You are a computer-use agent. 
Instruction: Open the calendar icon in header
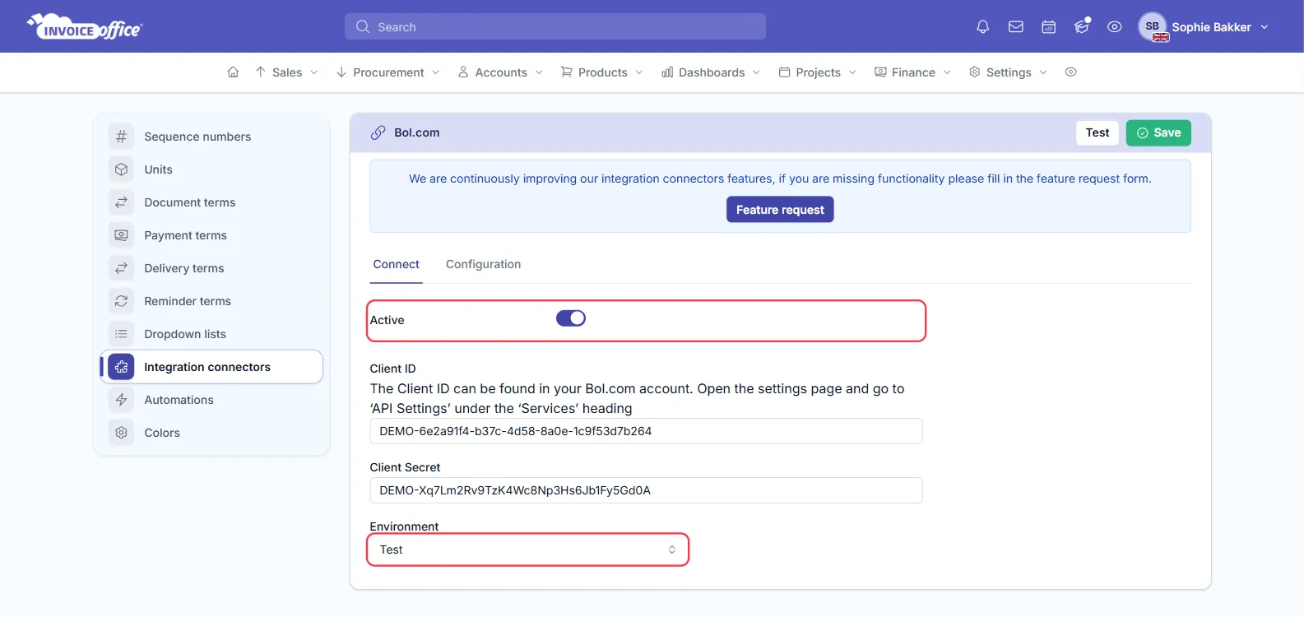(x=1049, y=27)
